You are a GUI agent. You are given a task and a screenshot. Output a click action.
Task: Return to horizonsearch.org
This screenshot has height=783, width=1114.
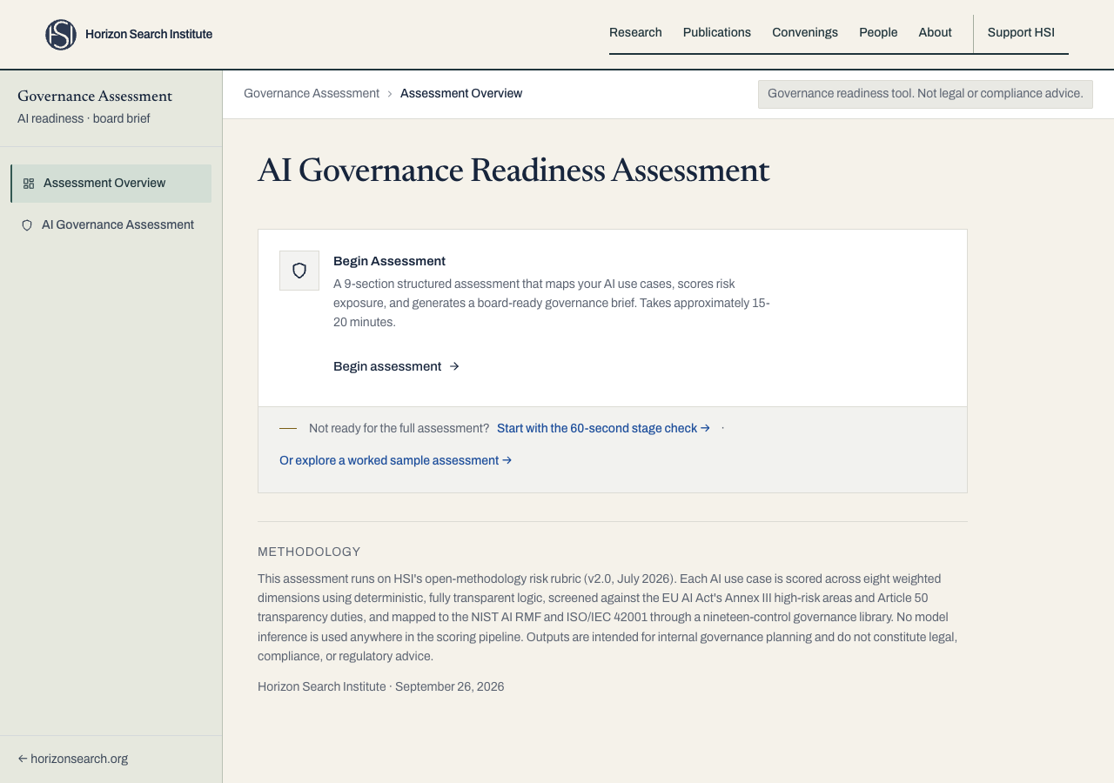[73, 760]
